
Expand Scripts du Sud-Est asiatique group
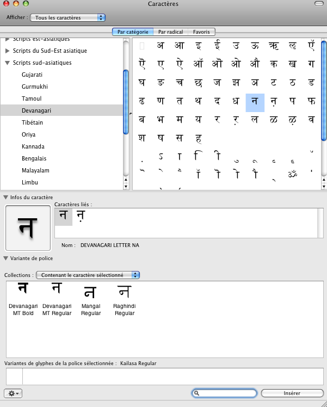[8, 51]
